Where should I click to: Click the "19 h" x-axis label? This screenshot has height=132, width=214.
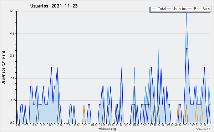[169, 125]
